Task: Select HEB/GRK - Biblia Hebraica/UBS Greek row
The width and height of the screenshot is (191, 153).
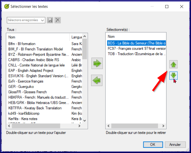Action: (x=39, y=103)
